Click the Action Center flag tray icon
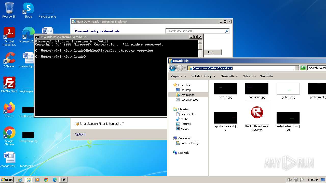The image size is (326, 183). pyautogui.click(x=302, y=180)
